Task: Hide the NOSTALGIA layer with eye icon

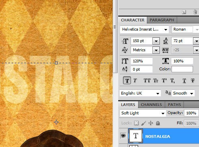Action: click(x=123, y=136)
